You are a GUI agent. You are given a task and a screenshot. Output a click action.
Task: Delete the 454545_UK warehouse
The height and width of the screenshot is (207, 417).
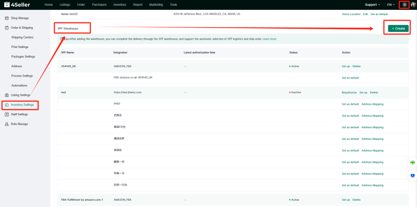(357, 66)
